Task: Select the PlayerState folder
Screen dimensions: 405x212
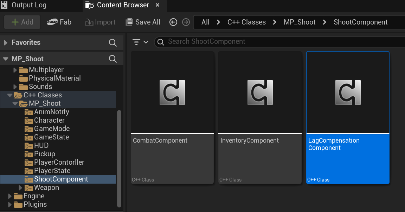Action: tap(47, 171)
